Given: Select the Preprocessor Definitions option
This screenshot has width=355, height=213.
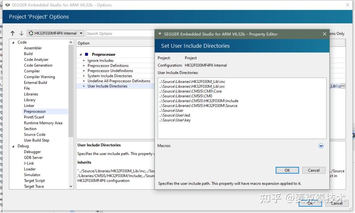Looking at the screenshot, I should 108,66.
